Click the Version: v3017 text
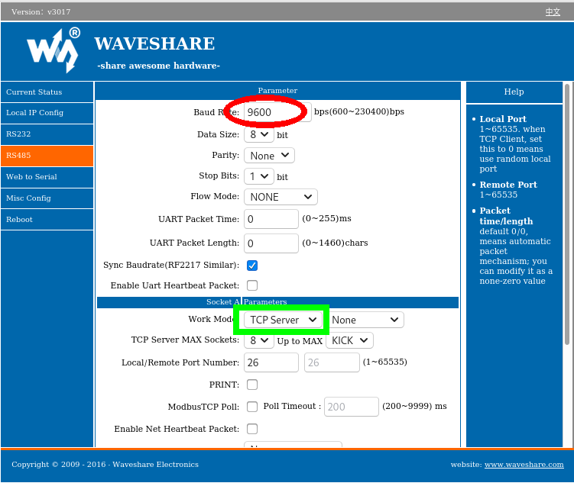This screenshot has width=574, height=483. (x=41, y=11)
